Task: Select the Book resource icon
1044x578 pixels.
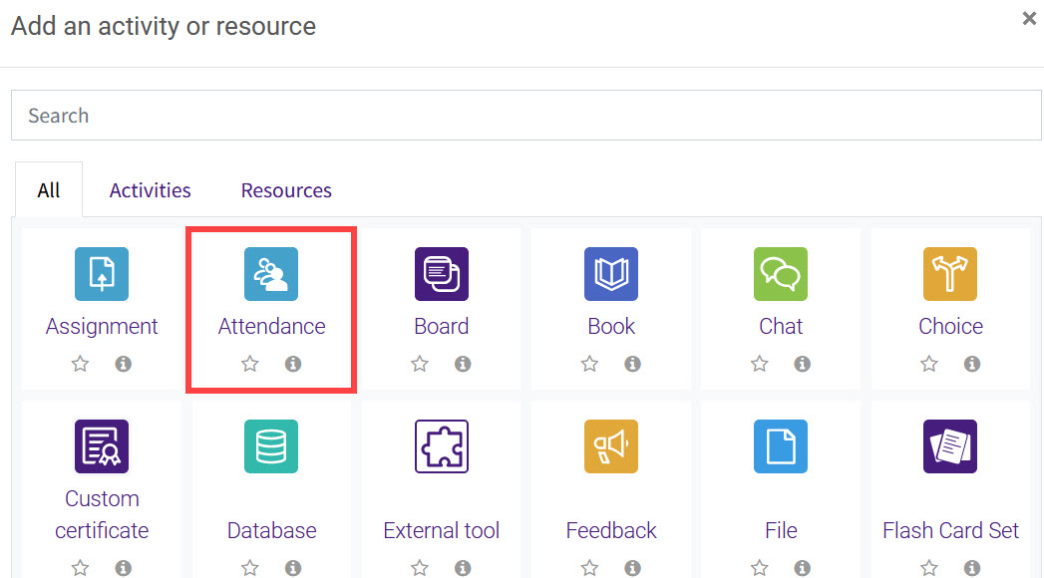Action: [610, 274]
